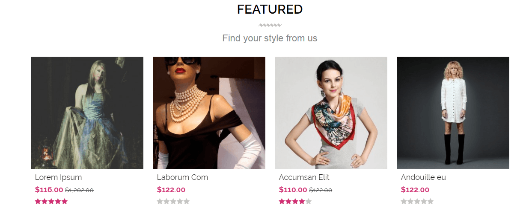
Task: Click the Accumsan Elit product title
Action: (304, 177)
